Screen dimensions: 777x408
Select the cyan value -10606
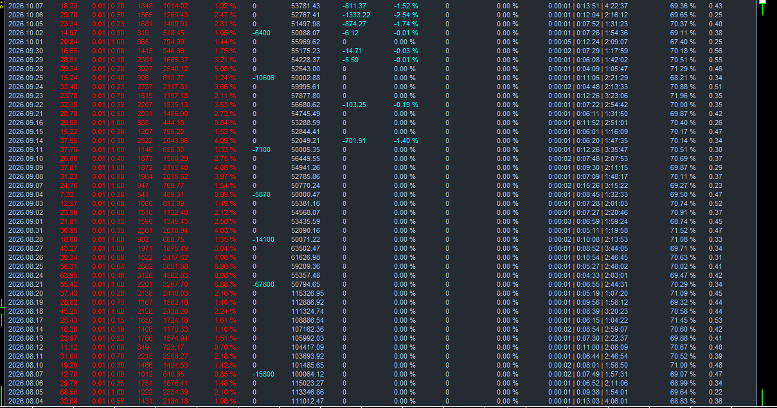(x=263, y=78)
